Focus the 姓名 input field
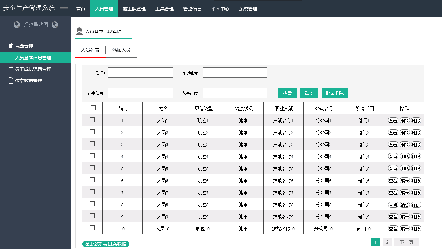The image size is (442, 249). tap(141, 72)
